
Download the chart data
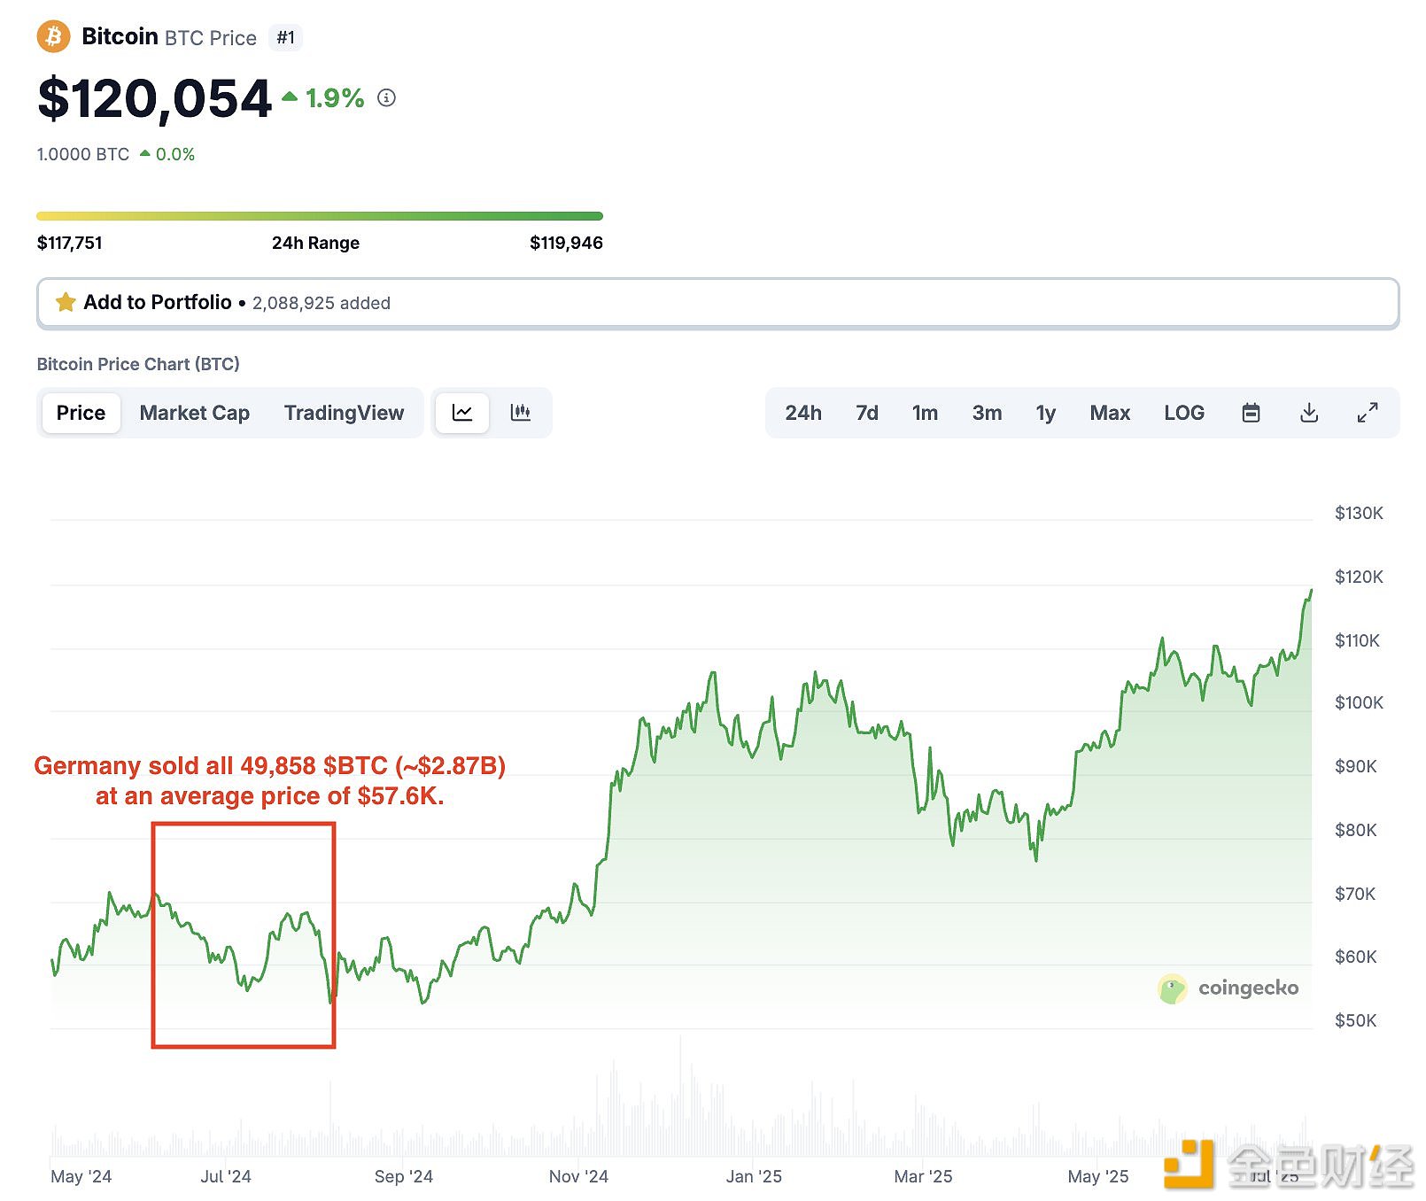coord(1309,413)
